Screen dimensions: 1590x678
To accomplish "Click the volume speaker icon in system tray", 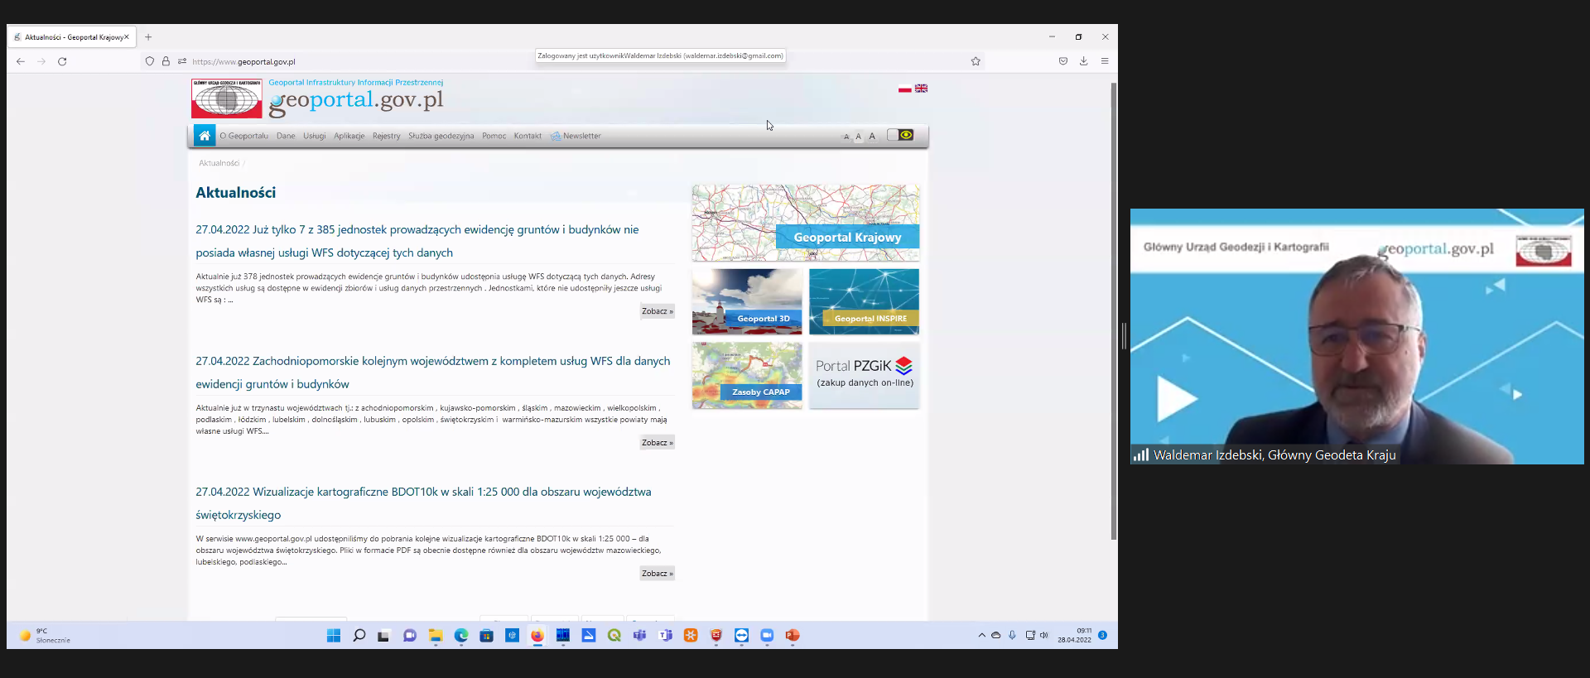I will 1043,636.
